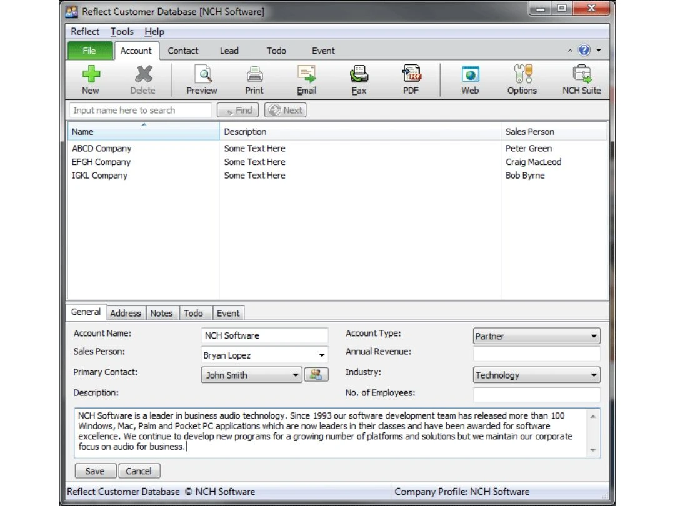Select the IGKL Company row
Viewport: 675px width, 506px height.
(x=337, y=176)
